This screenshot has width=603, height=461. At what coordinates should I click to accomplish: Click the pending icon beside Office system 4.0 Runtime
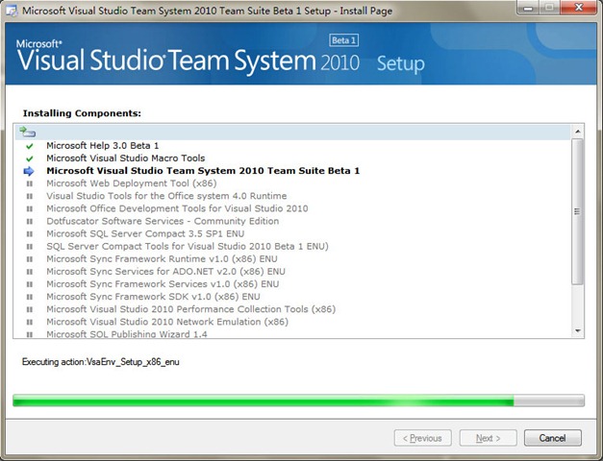(x=29, y=196)
